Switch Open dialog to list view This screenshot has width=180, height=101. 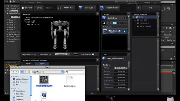[x=25, y=72]
